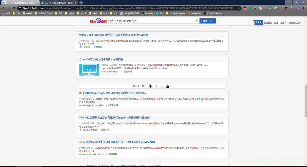The height and width of the screenshot is (167, 307).
Task: Open the 工作 bookmark folder
Action: coord(16,13)
